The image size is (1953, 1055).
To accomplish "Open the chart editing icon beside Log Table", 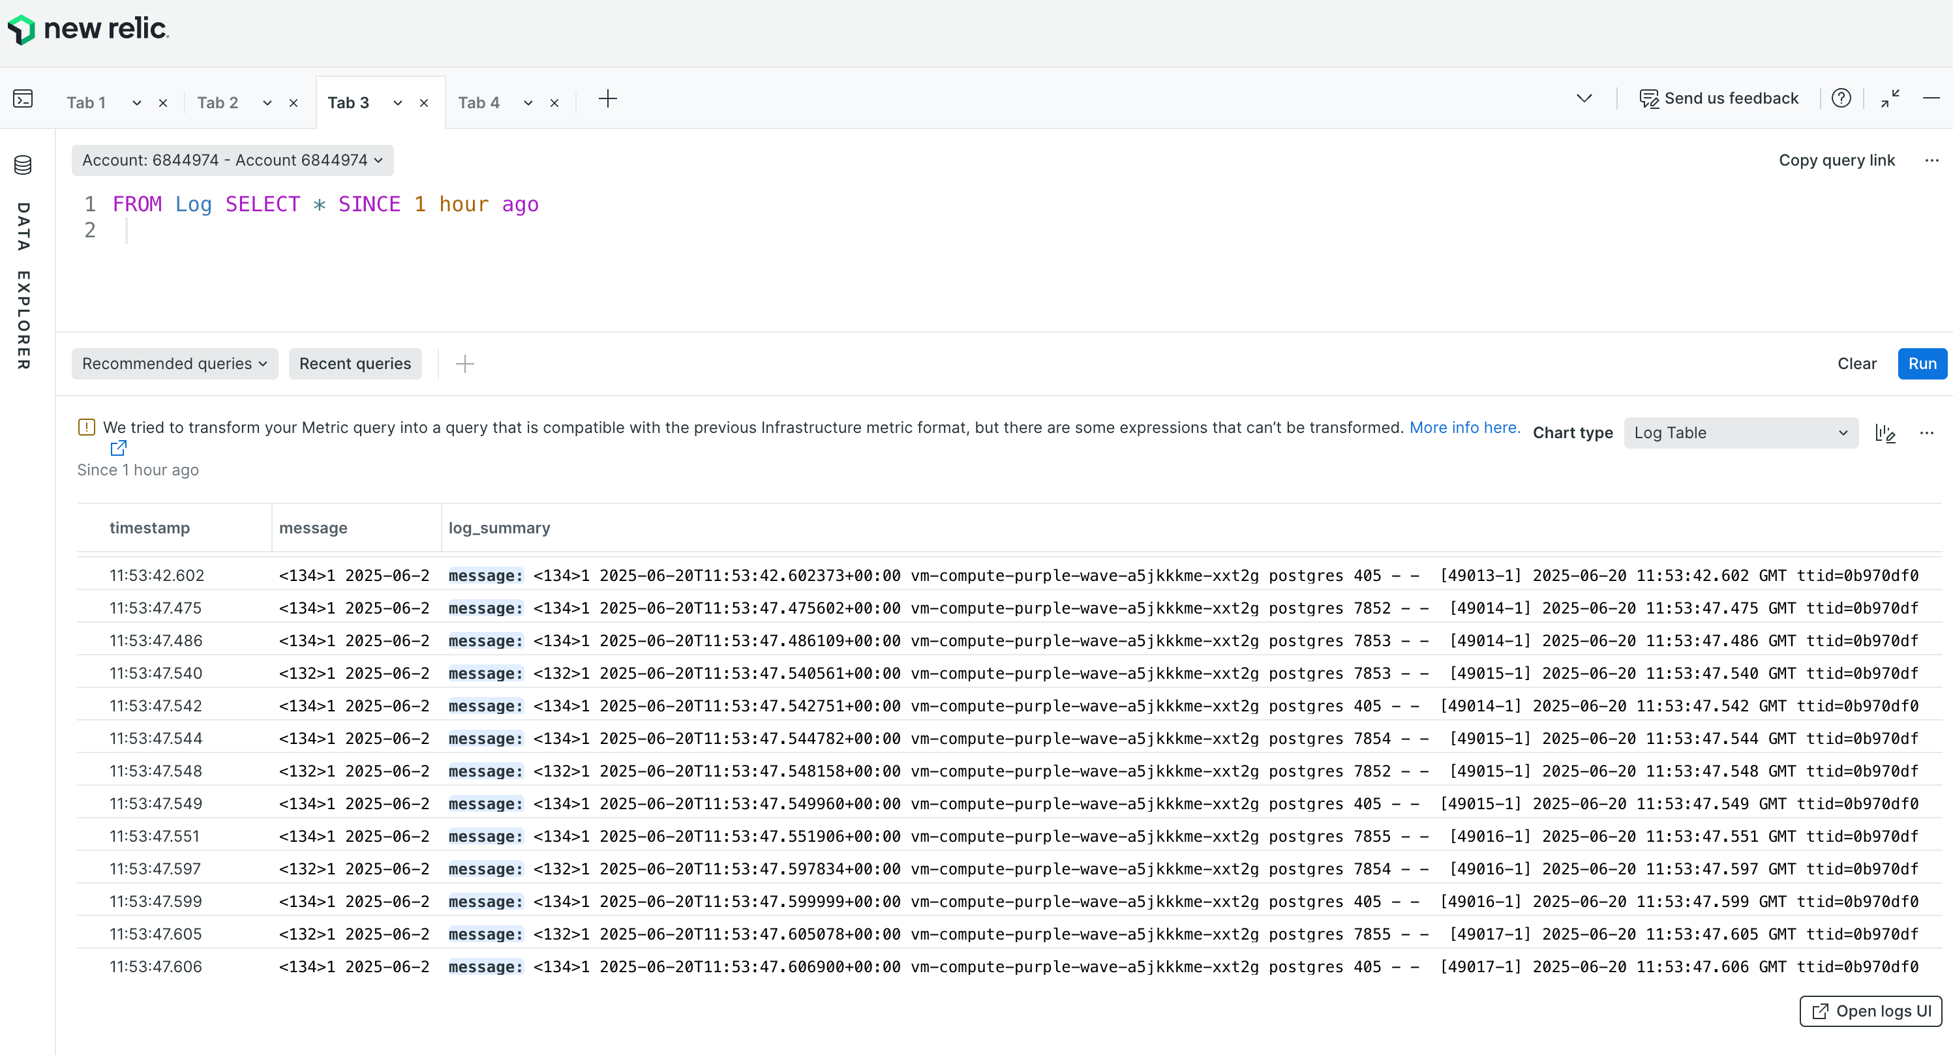I will (1886, 433).
